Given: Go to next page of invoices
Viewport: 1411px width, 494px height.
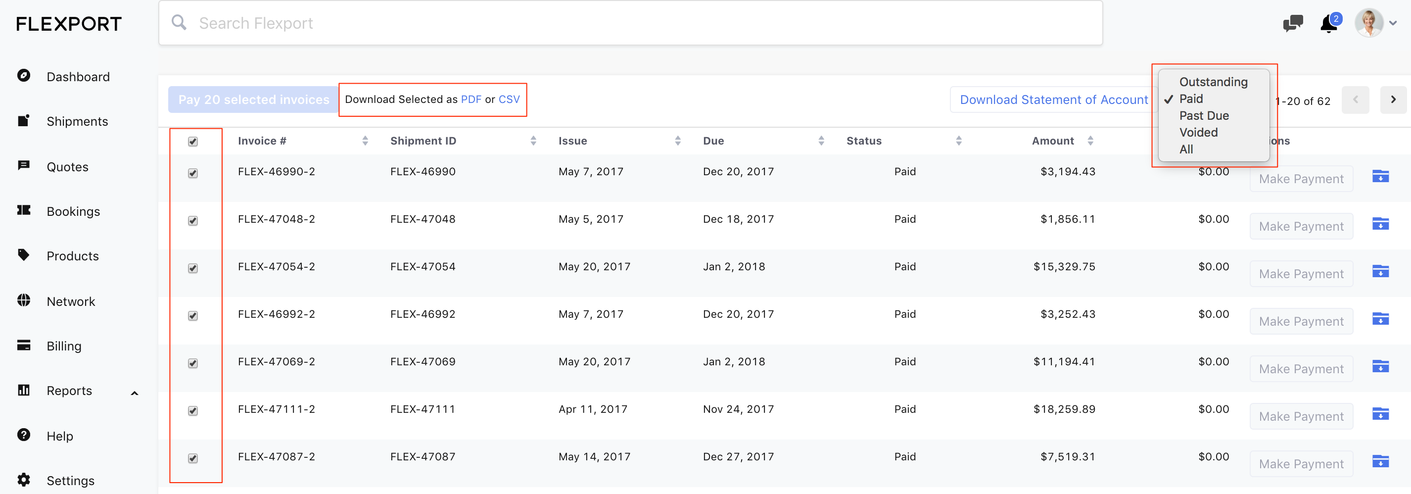Looking at the screenshot, I should point(1393,100).
